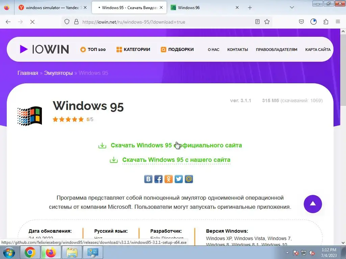Click the page scrollbar down arrow
The width and height of the screenshot is (346, 259).
(343, 243)
